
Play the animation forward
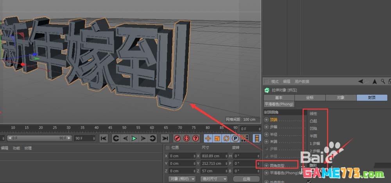(x=135, y=138)
